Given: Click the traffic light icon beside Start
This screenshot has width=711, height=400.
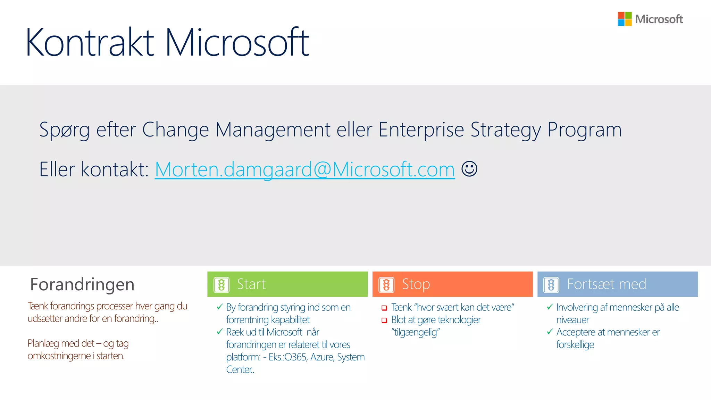Looking at the screenshot, I should point(221,285).
